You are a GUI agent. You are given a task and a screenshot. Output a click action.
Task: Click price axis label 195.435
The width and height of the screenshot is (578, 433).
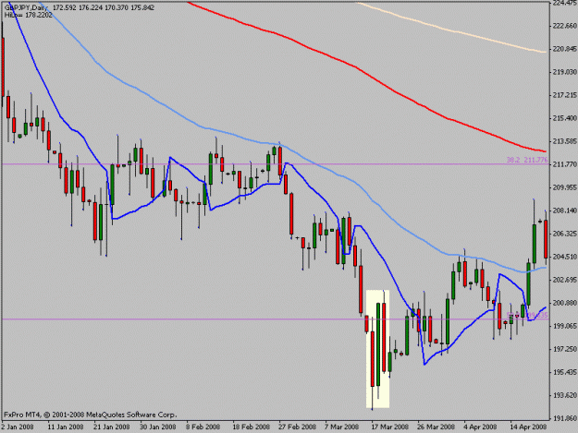pos(564,372)
